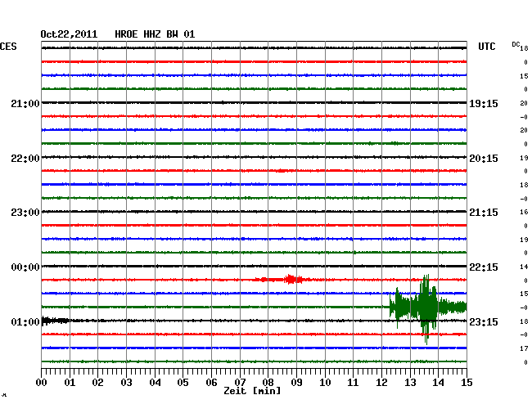Click the bottom-axis "14" minute label
Viewport: 532px width, 404px height.
pyautogui.click(x=438, y=382)
